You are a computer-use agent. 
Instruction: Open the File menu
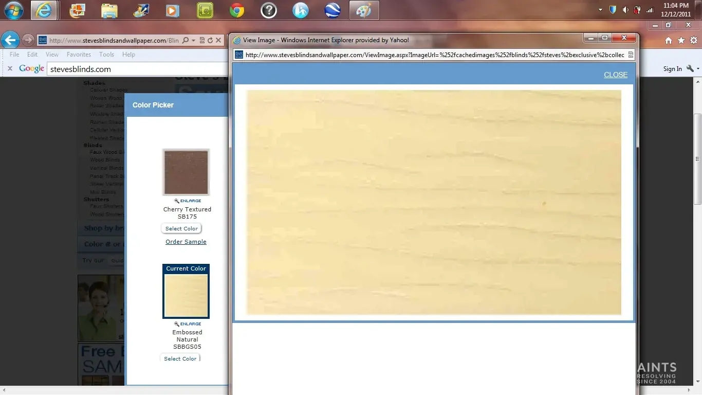[x=14, y=54]
